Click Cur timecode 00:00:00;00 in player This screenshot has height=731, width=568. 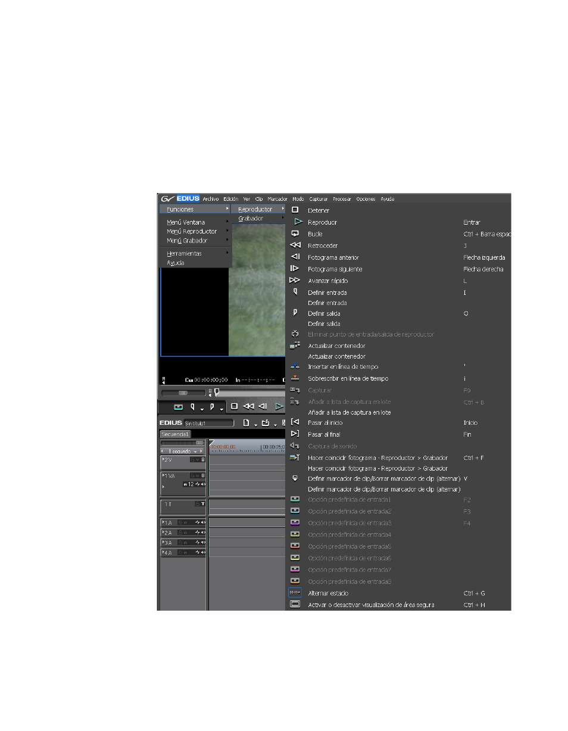pyautogui.click(x=207, y=380)
